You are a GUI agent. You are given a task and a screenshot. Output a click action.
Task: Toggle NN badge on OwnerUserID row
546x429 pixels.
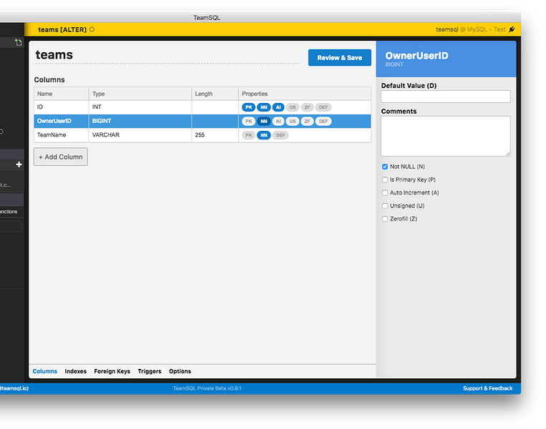[263, 121]
